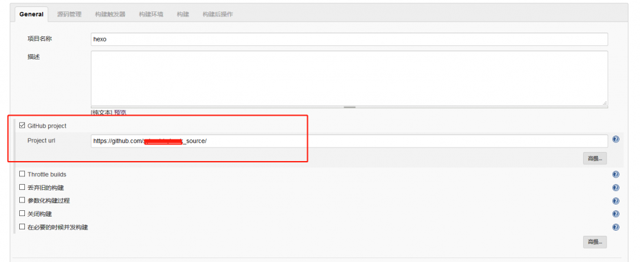Select the General tab
640x262 pixels.
click(31, 14)
